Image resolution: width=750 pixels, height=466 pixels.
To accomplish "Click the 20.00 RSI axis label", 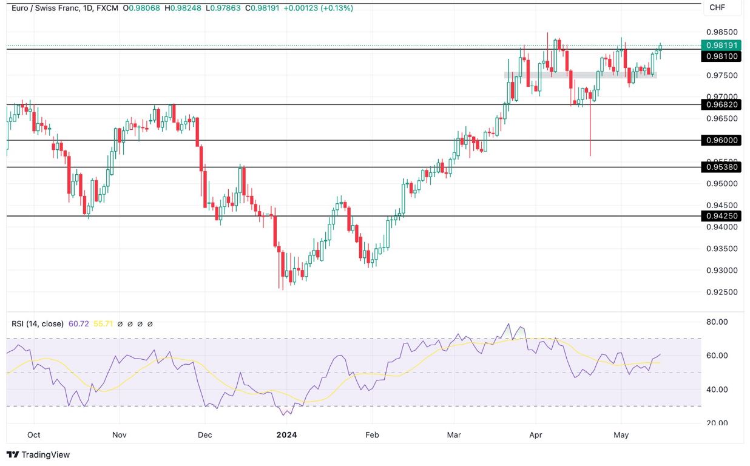I will click(x=717, y=423).
